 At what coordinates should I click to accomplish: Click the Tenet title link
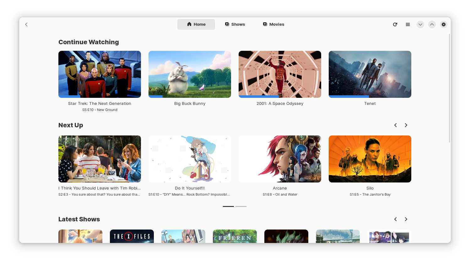click(370, 103)
